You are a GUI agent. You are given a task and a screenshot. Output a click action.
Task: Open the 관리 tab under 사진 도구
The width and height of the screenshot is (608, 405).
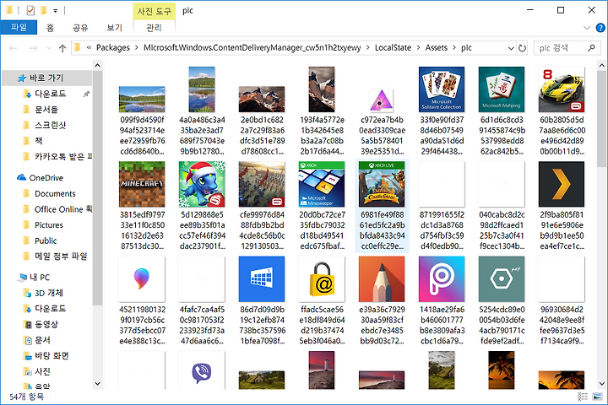[x=154, y=28]
